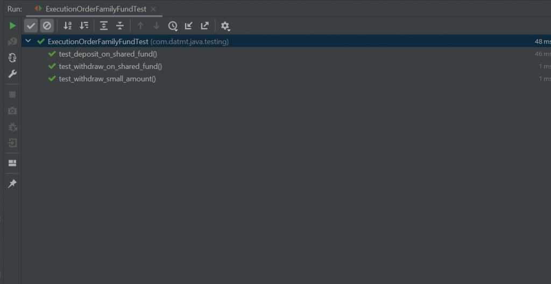Sort tests by duration
The height and width of the screenshot is (284, 551).
(84, 26)
